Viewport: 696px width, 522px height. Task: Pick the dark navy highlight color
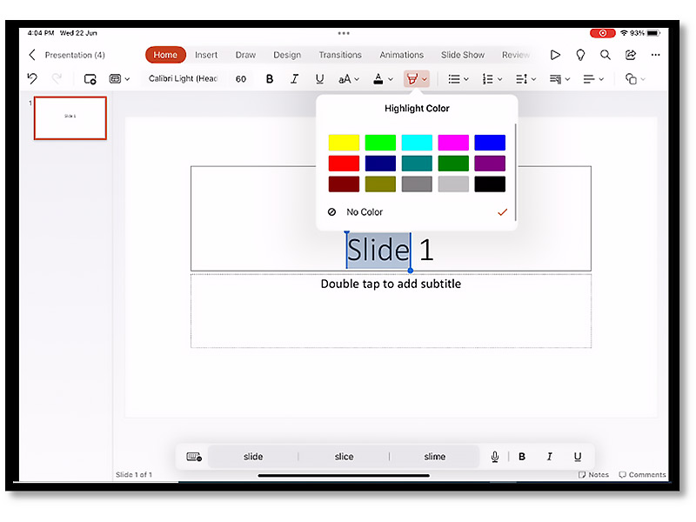click(380, 164)
